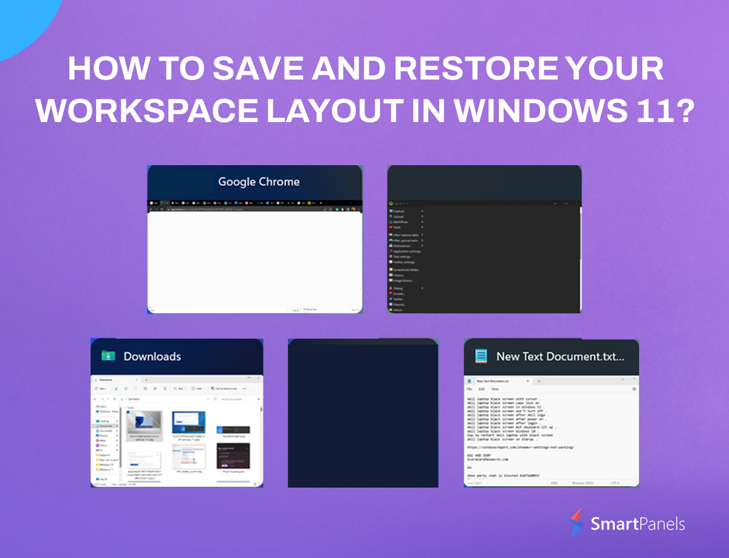Open the Edit menu in Notepad

(x=481, y=389)
